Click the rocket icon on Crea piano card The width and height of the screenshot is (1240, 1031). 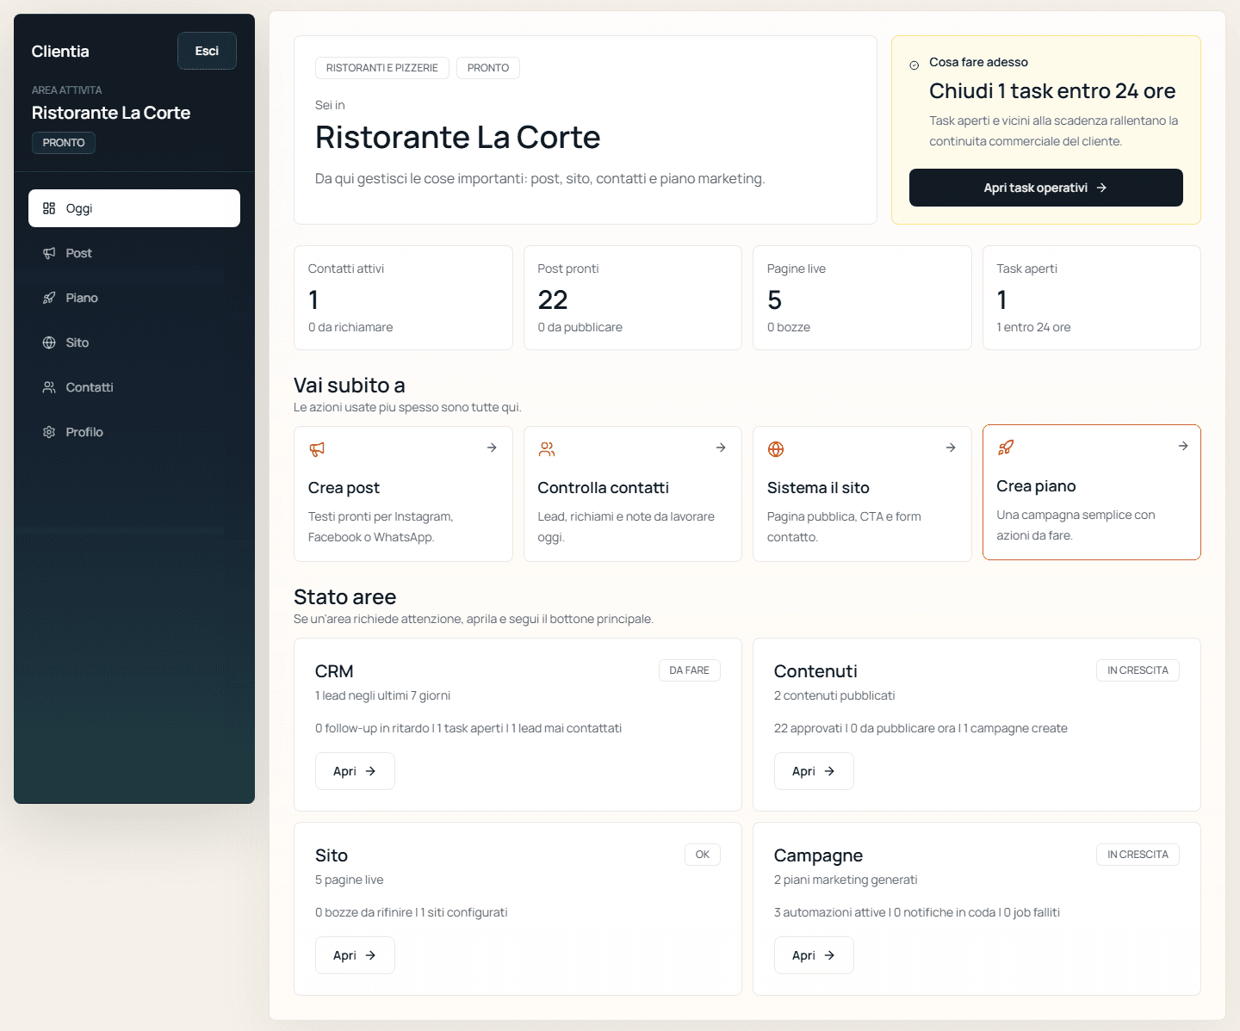pos(1006,448)
